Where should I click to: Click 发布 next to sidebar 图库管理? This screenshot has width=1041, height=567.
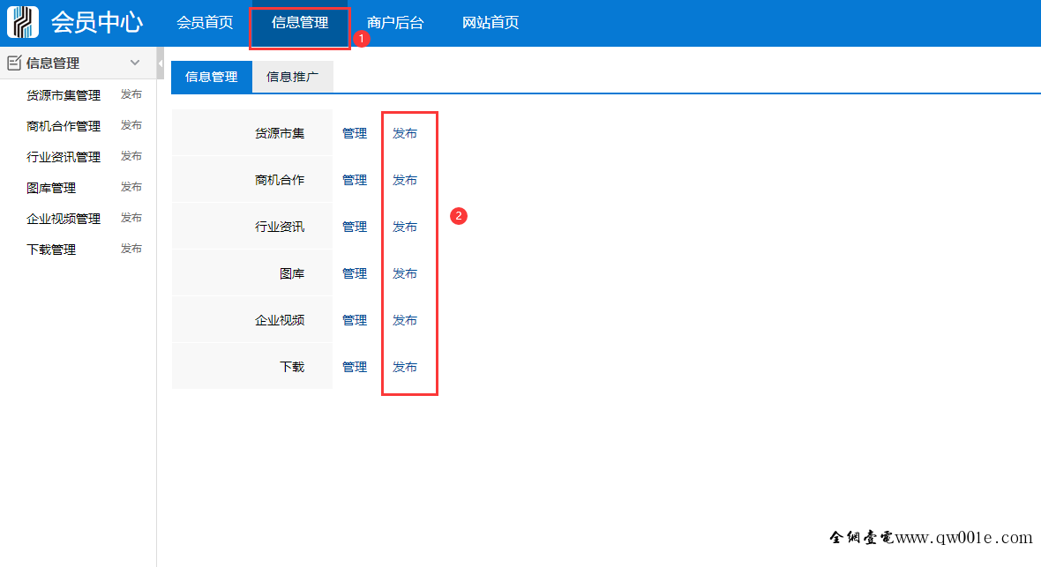coord(131,187)
